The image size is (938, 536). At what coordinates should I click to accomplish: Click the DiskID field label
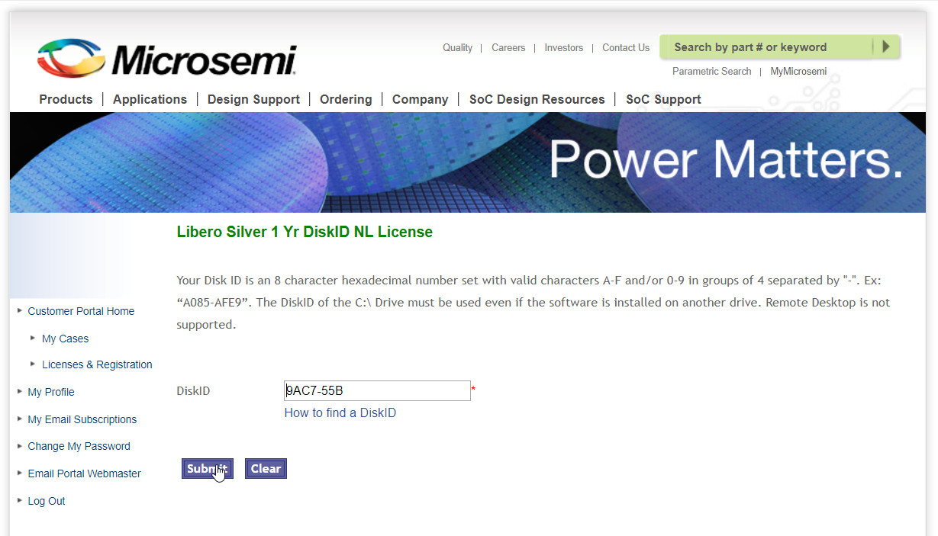(193, 390)
